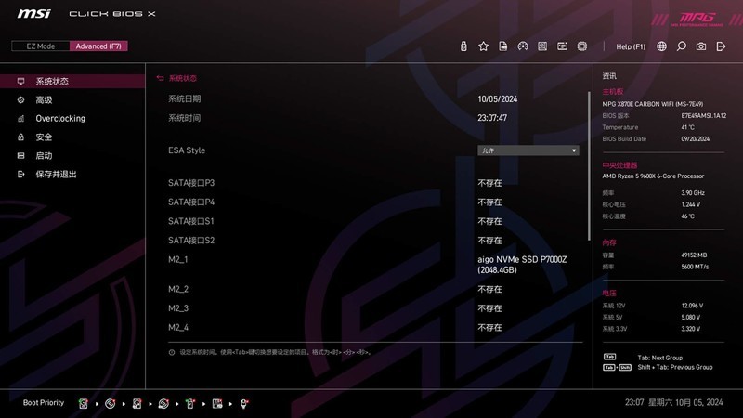Open Favorites with the star icon
Screen dimensions: 743x418
tap(483, 46)
